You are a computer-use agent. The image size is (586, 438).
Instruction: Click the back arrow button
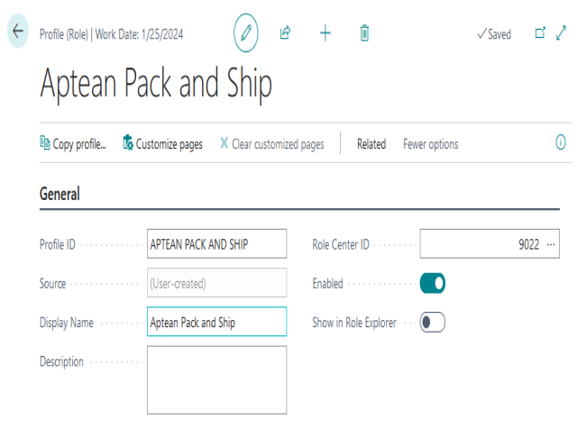[x=18, y=32]
